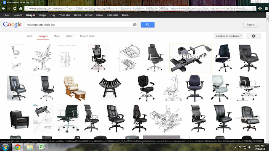This screenshot has width=269, height=151.
Task: Click the search by image camera icon
Action: click(x=134, y=25)
